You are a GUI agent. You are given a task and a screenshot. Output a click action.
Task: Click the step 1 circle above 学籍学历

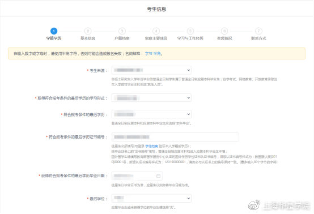54,31
